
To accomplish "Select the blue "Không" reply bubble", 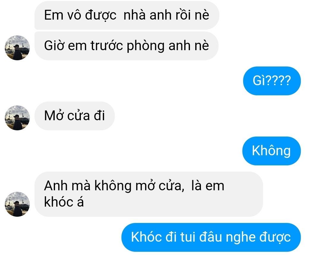I will tap(271, 151).
